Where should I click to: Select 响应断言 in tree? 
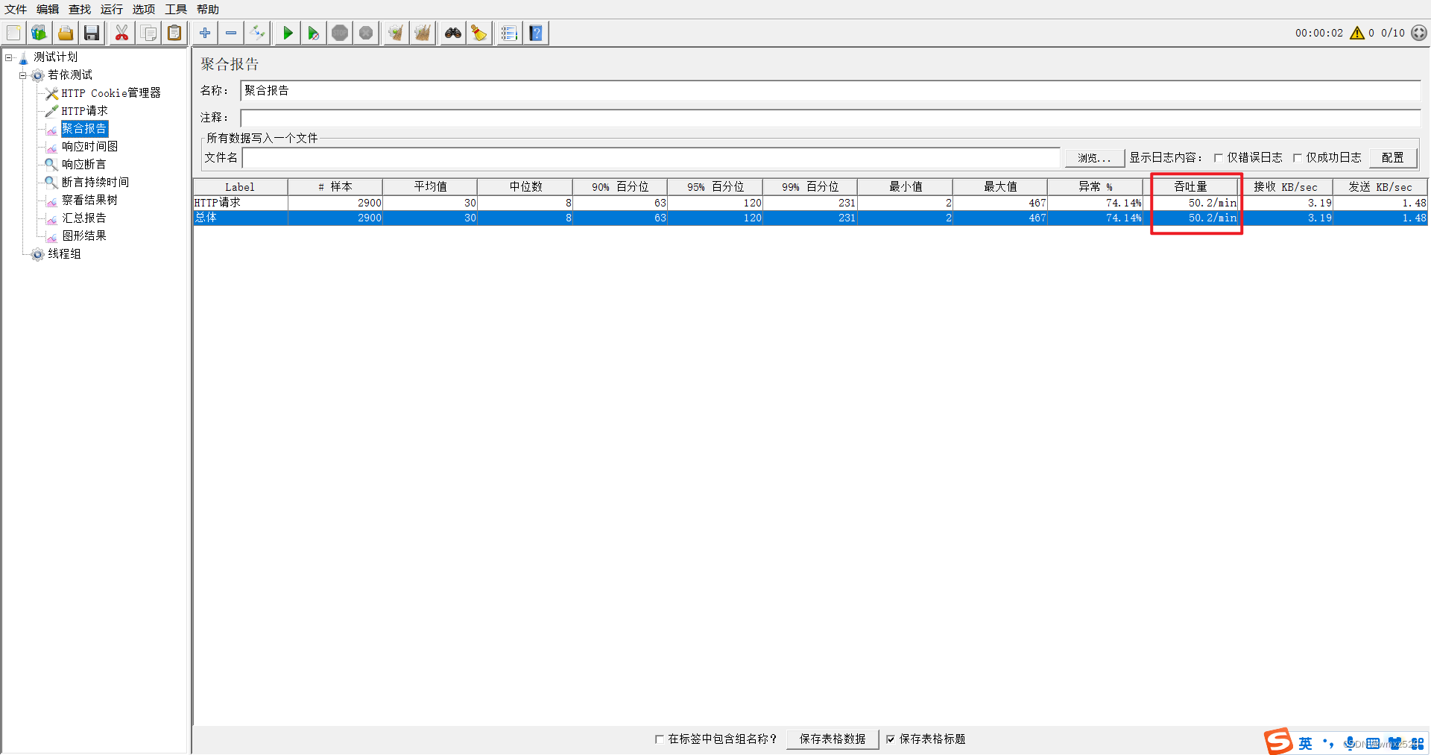click(x=83, y=165)
